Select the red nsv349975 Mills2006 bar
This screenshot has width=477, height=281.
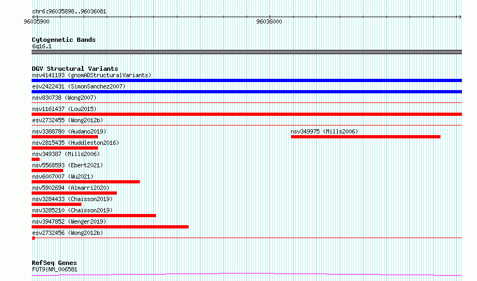pyautogui.click(x=366, y=137)
